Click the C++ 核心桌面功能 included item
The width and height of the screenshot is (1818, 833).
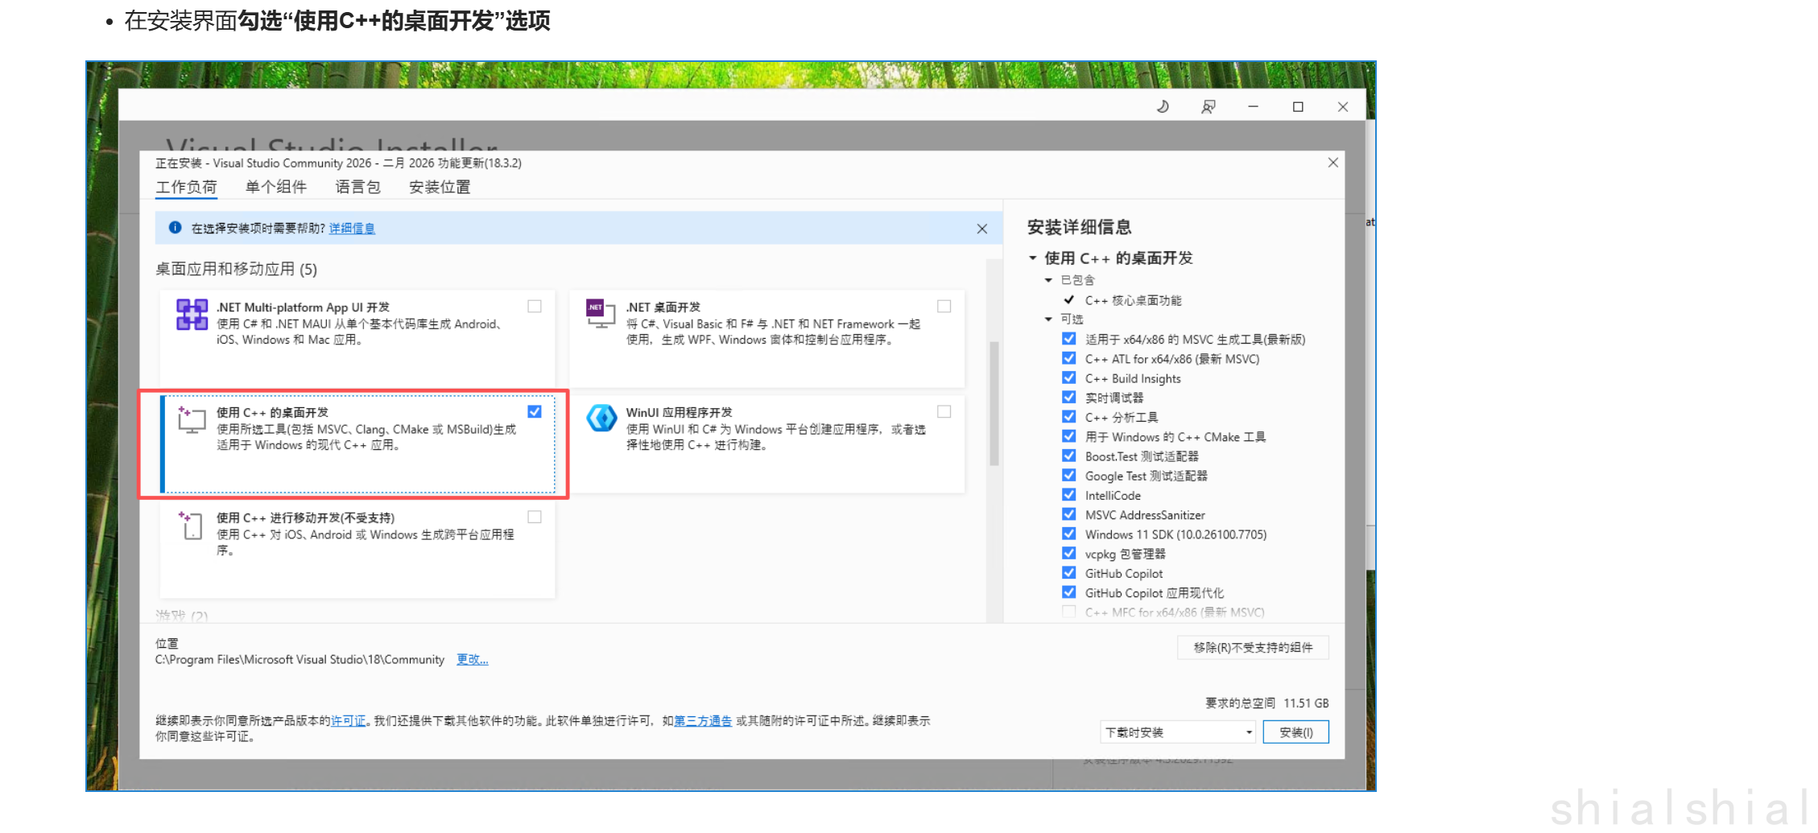tap(1133, 300)
